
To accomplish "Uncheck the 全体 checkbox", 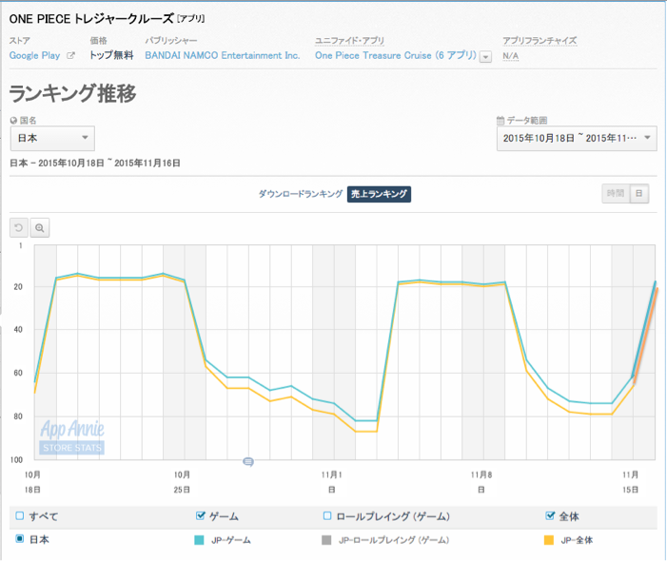I will [550, 516].
